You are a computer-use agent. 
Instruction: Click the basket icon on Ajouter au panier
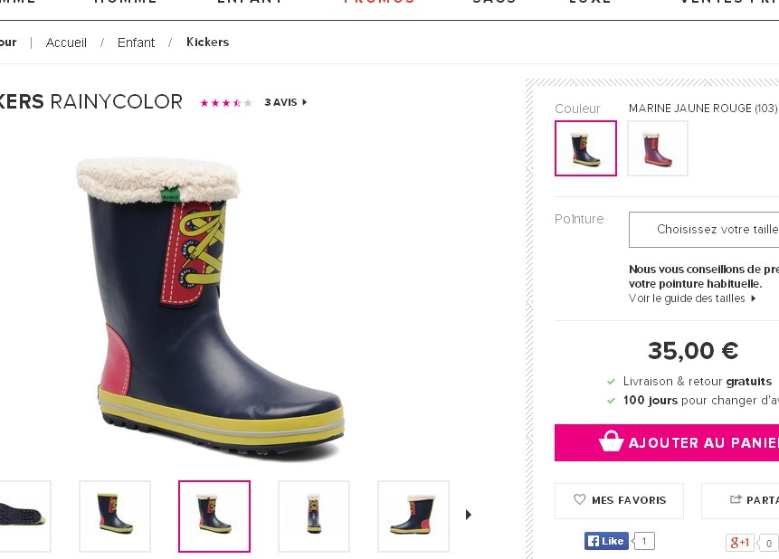[x=612, y=441]
